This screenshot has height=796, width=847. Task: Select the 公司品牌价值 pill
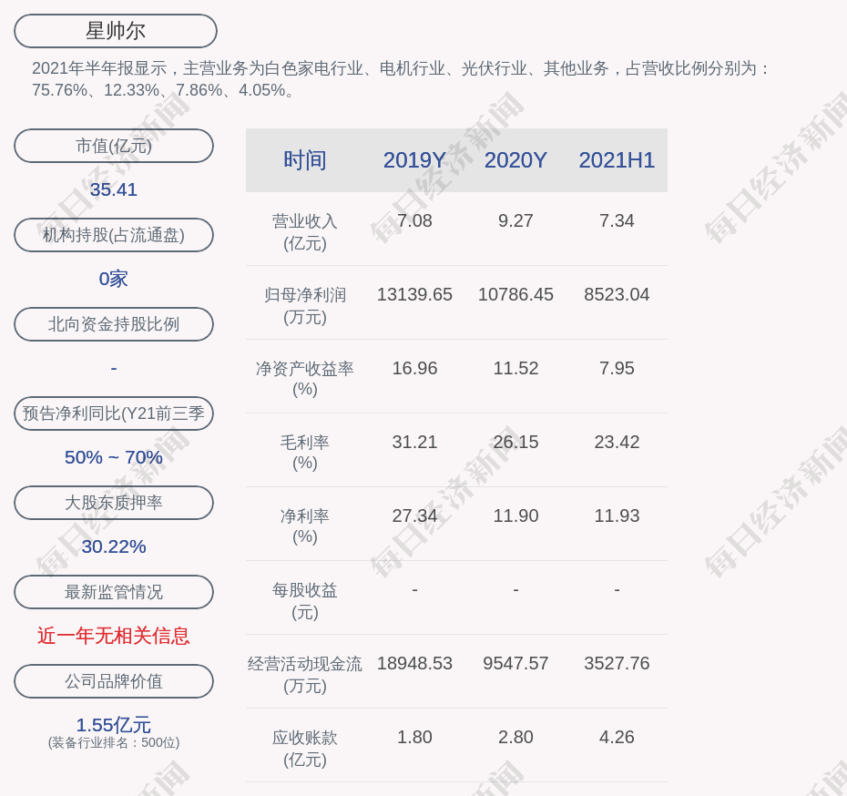[114, 681]
